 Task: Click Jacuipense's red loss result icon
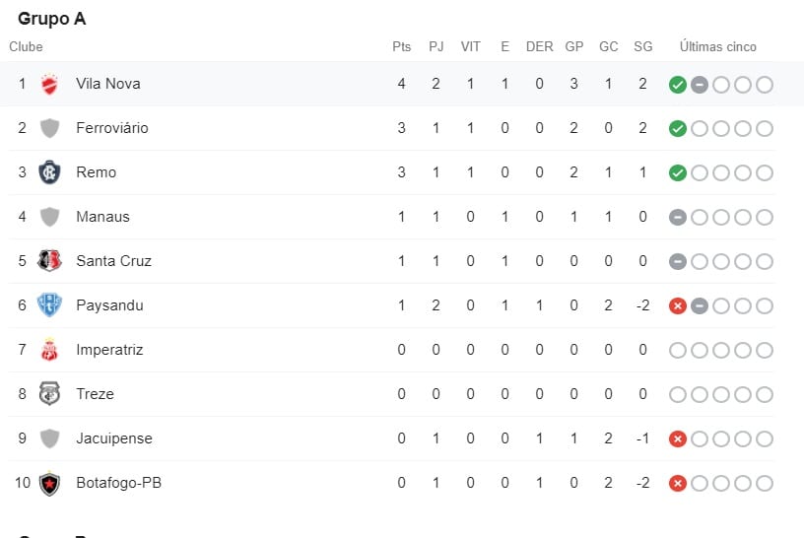(677, 439)
